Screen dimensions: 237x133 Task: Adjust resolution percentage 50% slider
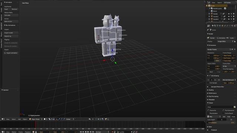pyautogui.click(x=214, y=61)
